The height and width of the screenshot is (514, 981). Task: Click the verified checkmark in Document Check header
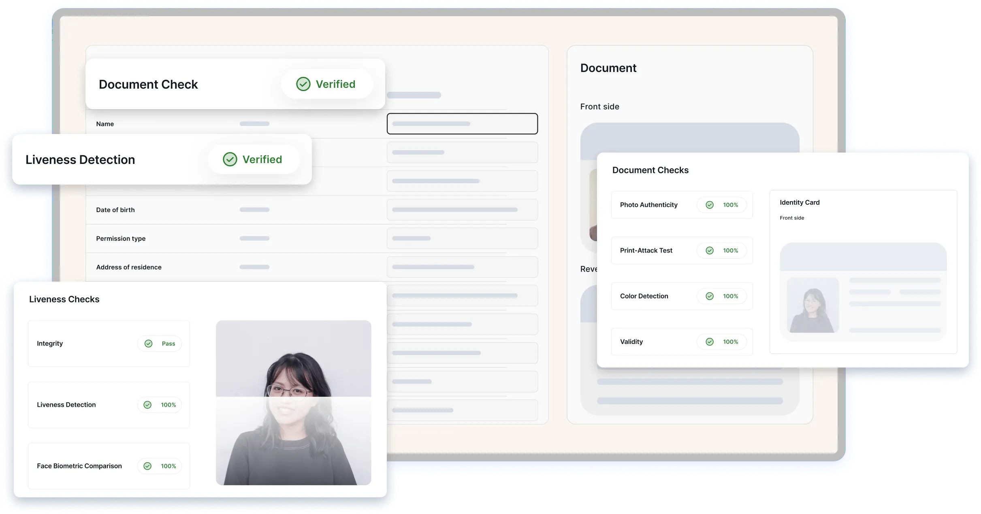click(303, 84)
